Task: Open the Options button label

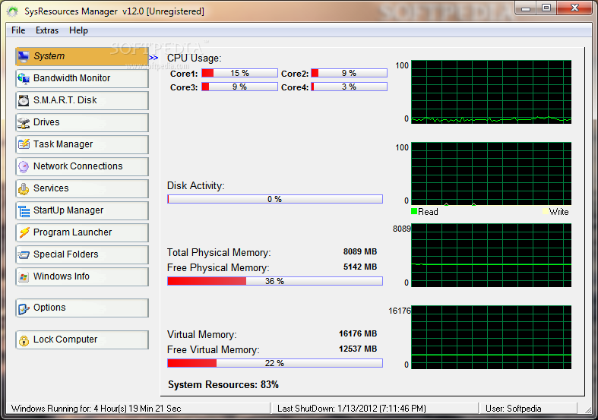Action: 49,307
